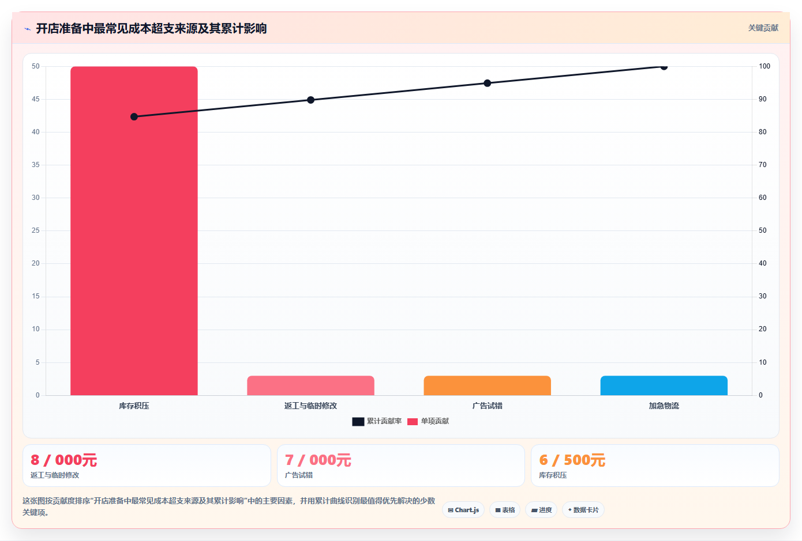Image resolution: width=802 pixels, height=541 pixels.
Task: Toggle the 单项贡献 legend swatch
Action: pyautogui.click(x=412, y=422)
